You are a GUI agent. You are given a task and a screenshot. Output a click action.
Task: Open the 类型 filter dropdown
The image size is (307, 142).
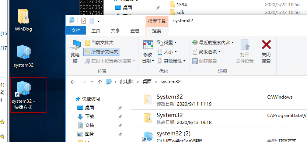coord(167,42)
